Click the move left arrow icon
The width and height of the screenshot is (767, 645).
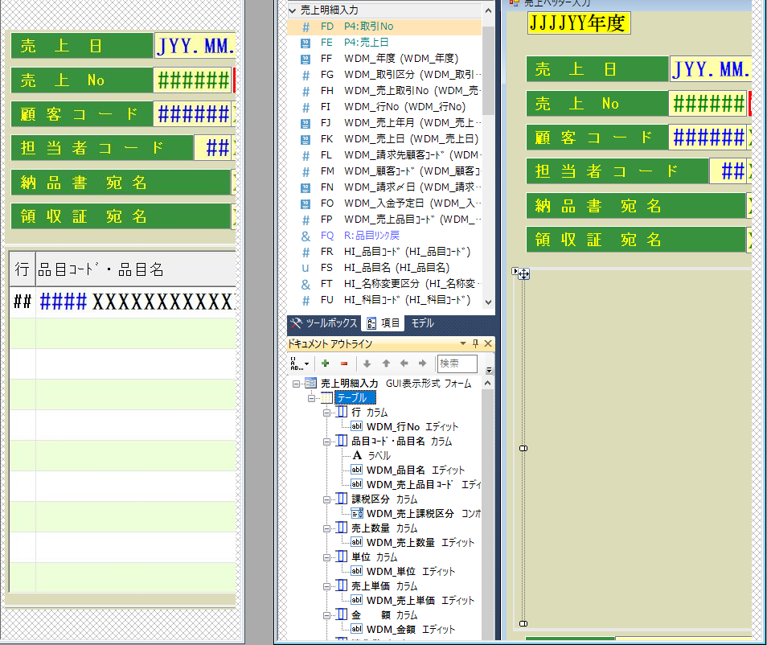404,364
